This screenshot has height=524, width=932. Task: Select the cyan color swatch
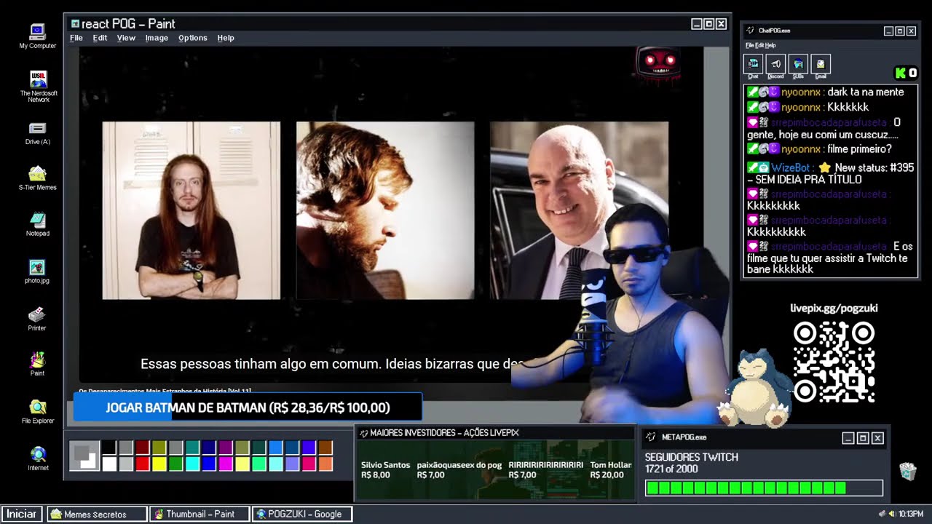pyautogui.click(x=192, y=464)
